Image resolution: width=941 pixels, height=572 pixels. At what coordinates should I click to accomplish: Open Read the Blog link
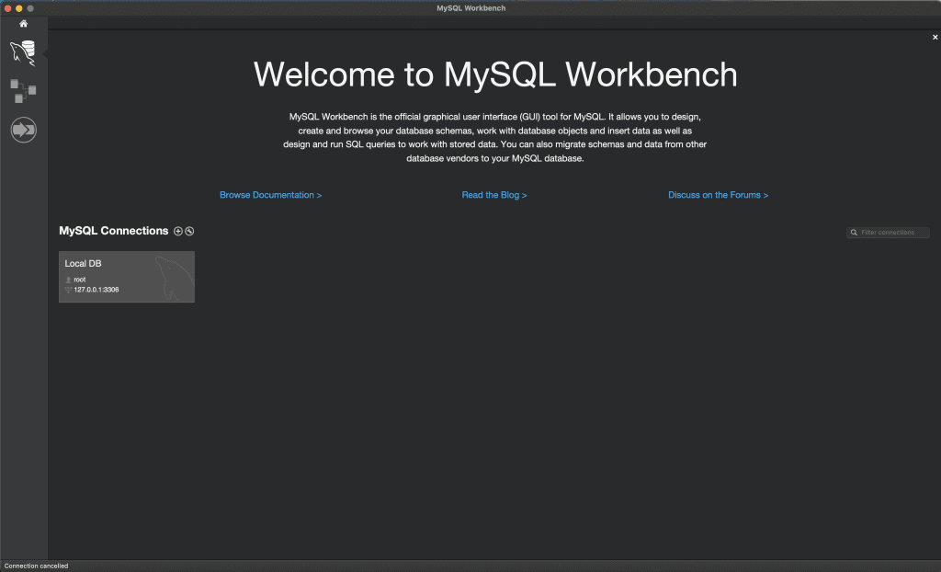tap(493, 195)
